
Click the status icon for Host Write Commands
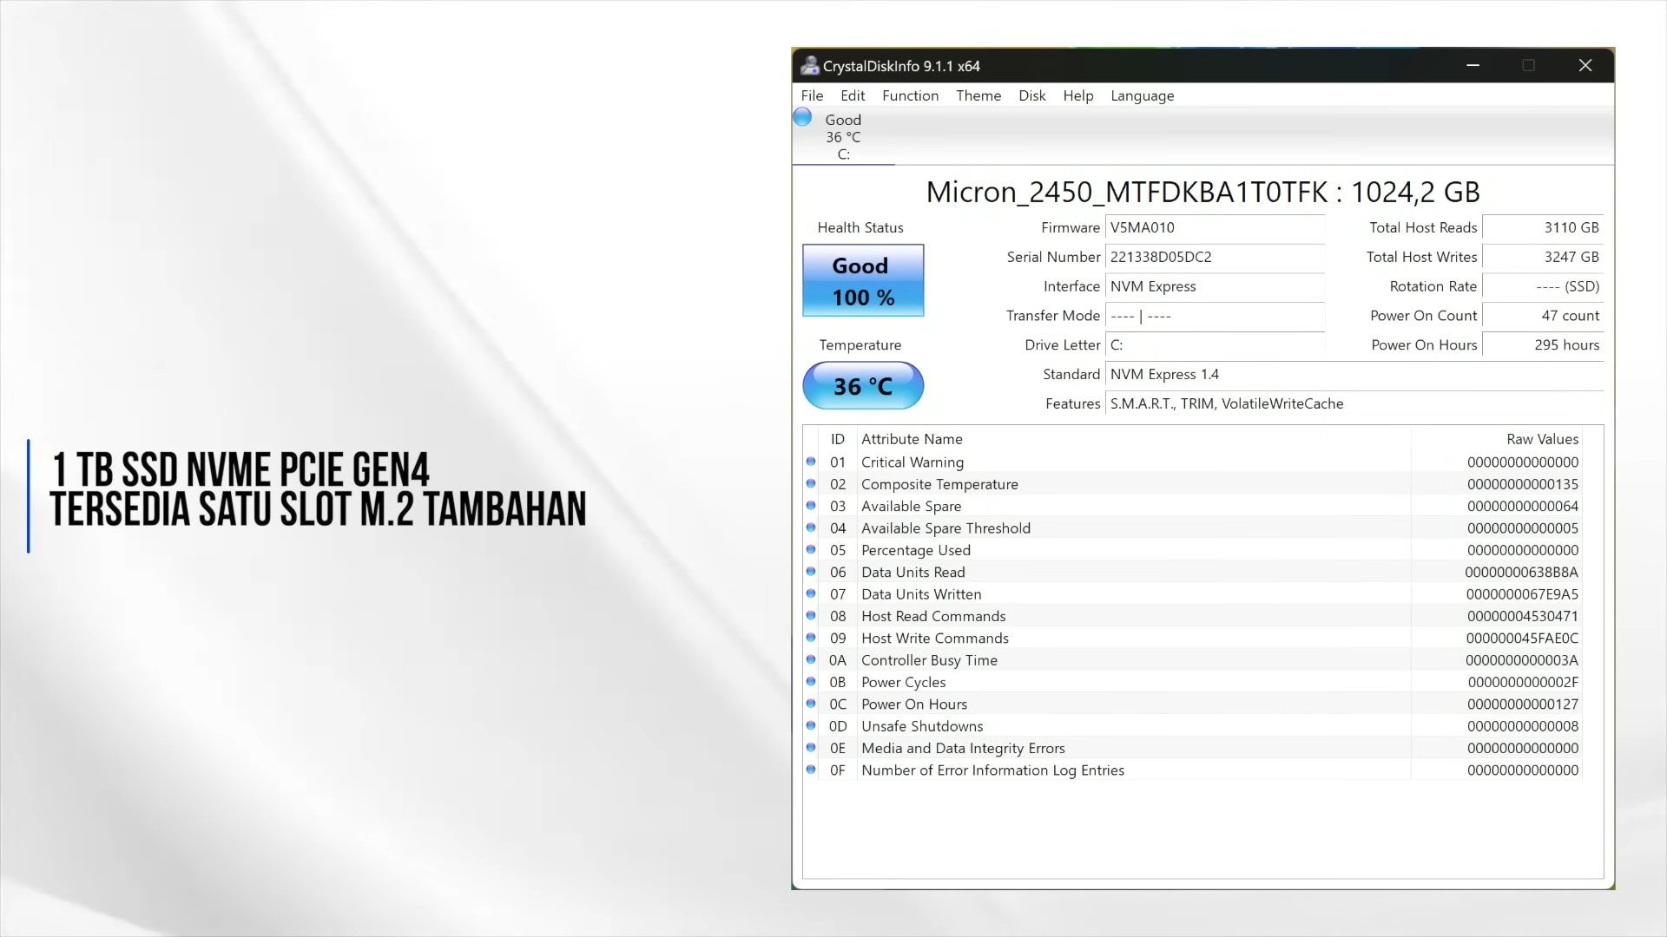tap(811, 638)
